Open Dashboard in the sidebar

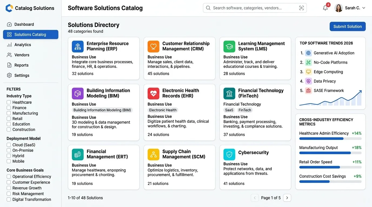coord(31,24)
